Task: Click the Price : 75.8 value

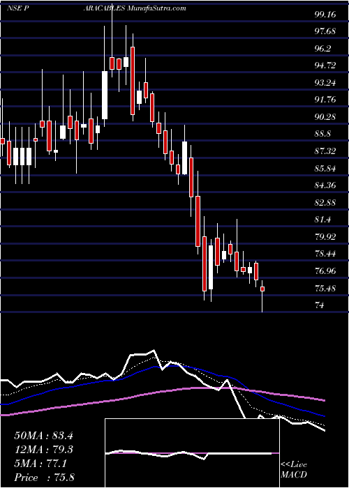Action: click(44, 478)
